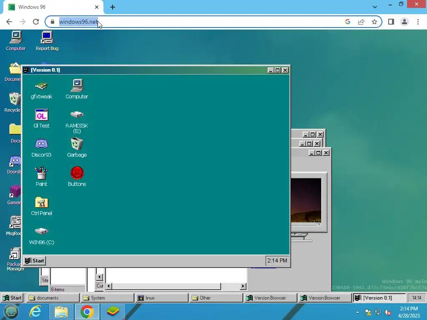Open gfxtweak icon in Version 0.1 window
Image resolution: width=427 pixels, height=320 pixels.
(41, 90)
